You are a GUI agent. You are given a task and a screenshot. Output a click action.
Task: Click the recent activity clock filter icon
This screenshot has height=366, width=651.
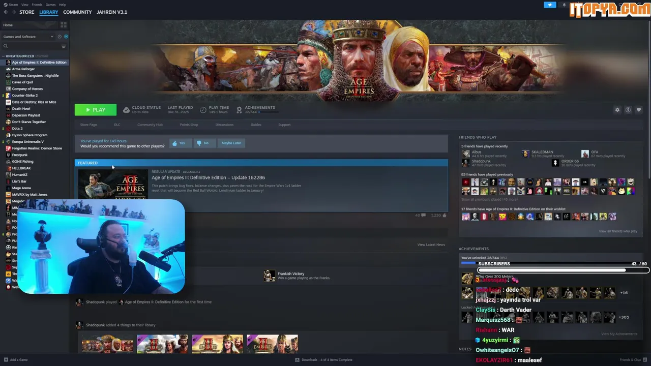point(60,37)
